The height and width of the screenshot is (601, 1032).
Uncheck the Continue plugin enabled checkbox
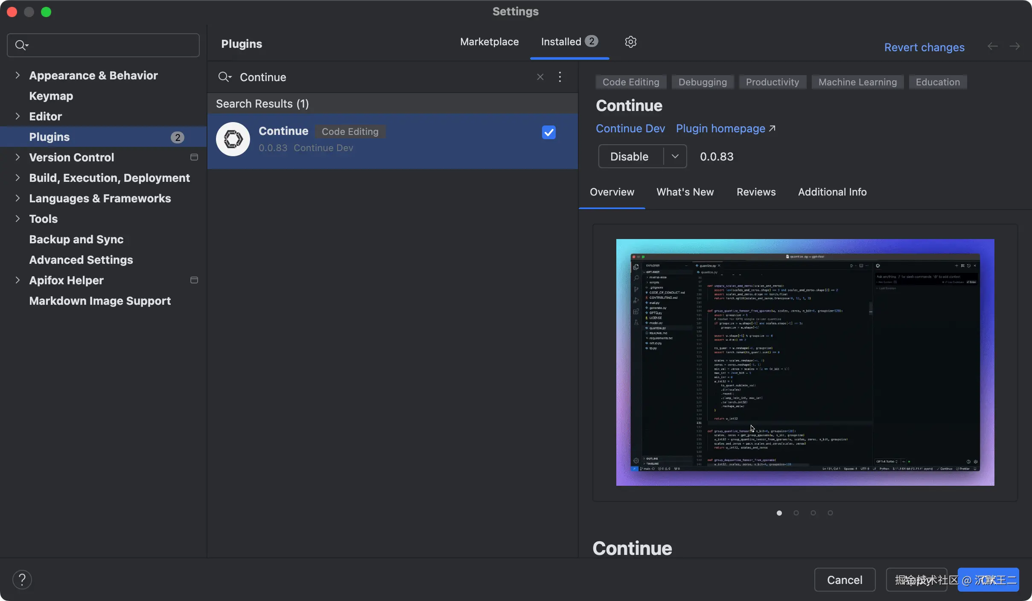548,132
